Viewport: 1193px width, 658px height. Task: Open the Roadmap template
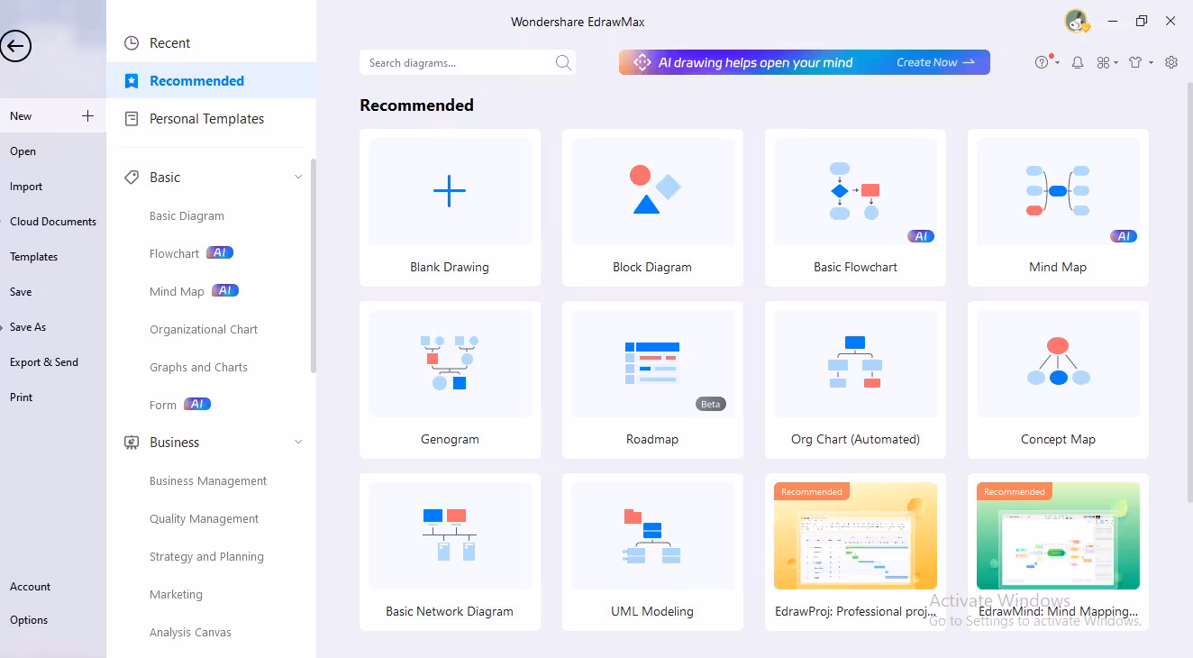click(x=652, y=379)
